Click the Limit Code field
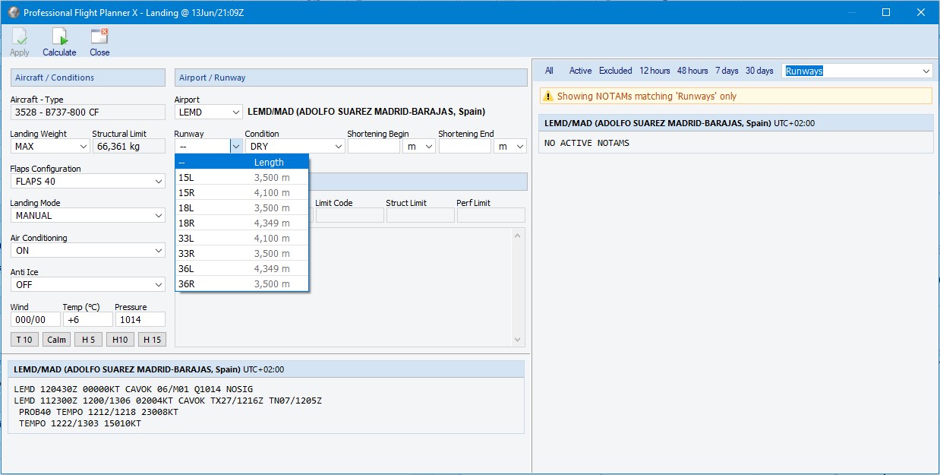This screenshot has height=475, width=940. pos(350,215)
